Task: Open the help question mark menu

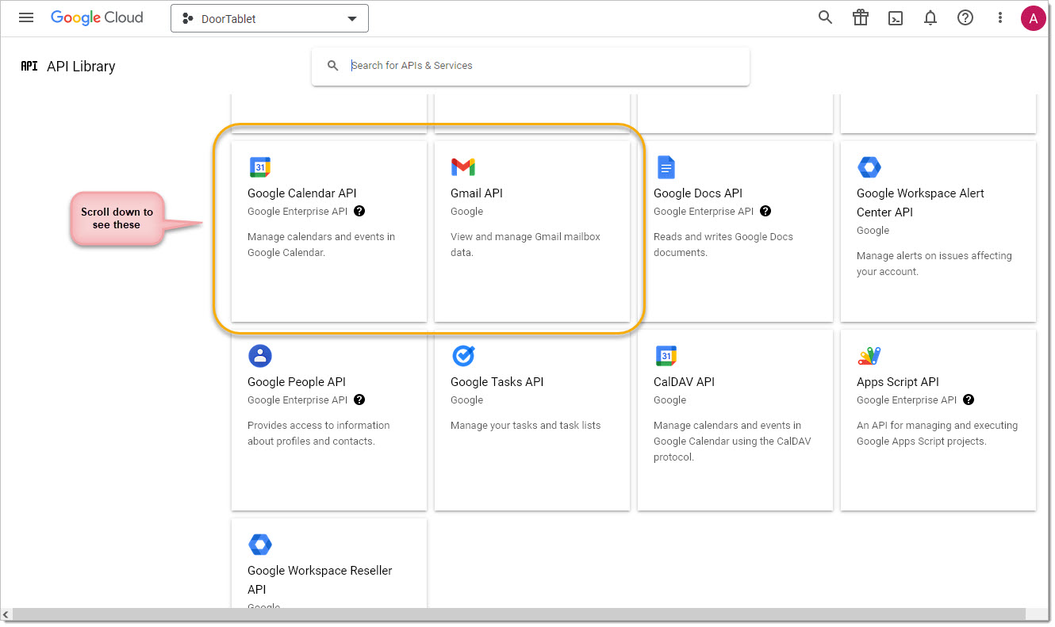Action: pyautogui.click(x=965, y=18)
